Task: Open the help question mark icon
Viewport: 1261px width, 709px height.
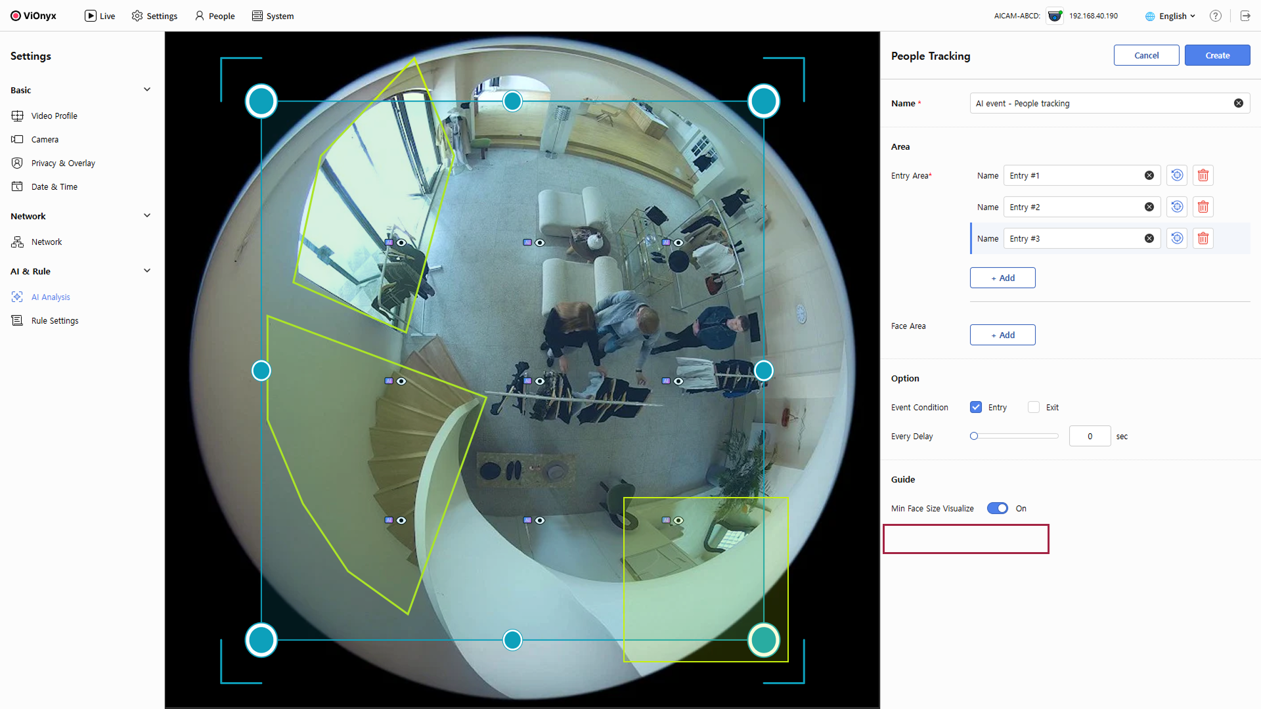Action: coord(1215,16)
